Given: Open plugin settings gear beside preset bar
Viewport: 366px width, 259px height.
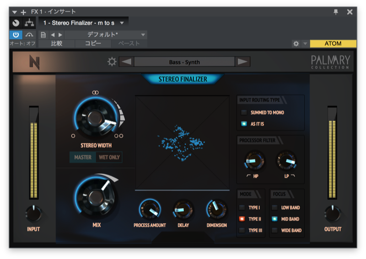Looking at the screenshot, I should [x=112, y=62].
